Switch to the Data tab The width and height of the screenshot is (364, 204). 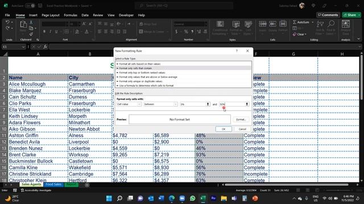85,15
